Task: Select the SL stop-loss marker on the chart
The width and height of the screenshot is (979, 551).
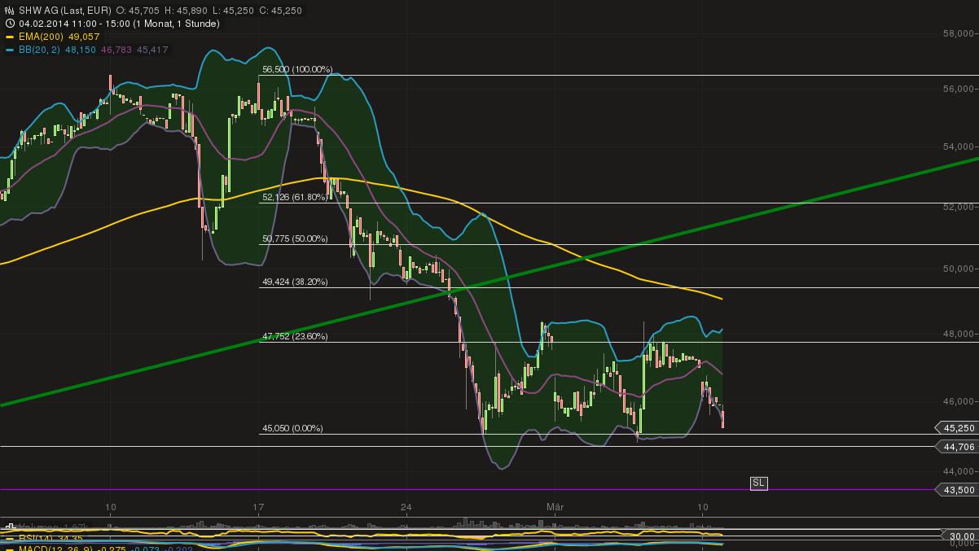Action: [758, 483]
